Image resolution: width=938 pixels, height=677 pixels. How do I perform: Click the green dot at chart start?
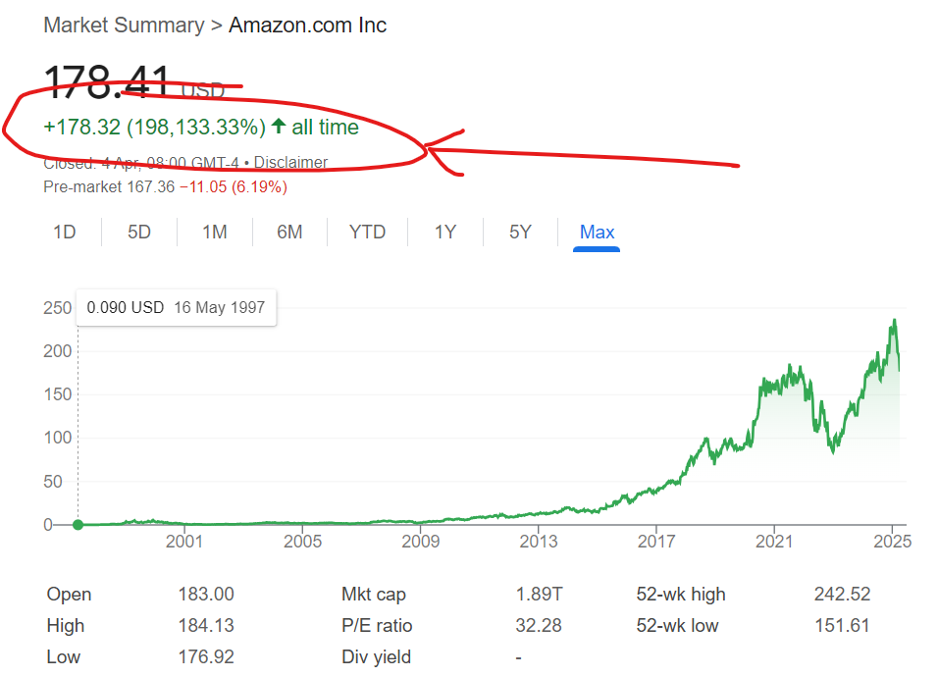[78, 525]
